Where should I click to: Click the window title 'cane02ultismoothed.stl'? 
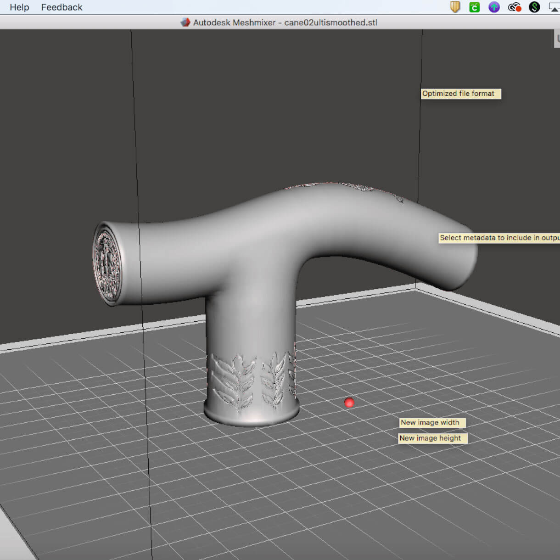(330, 22)
